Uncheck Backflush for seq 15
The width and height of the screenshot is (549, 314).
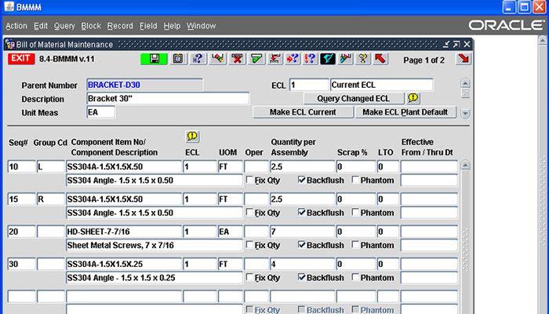pyautogui.click(x=302, y=213)
